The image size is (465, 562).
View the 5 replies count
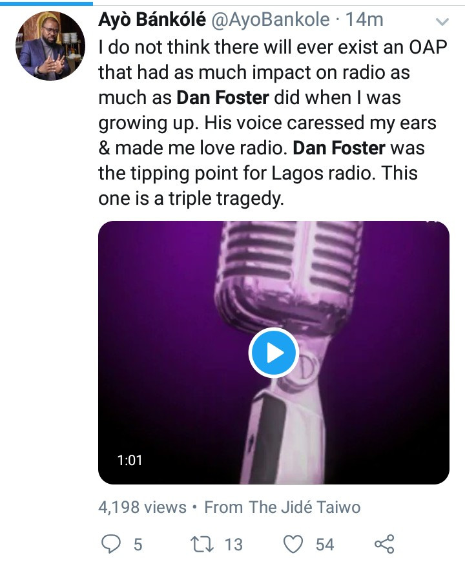point(138,545)
